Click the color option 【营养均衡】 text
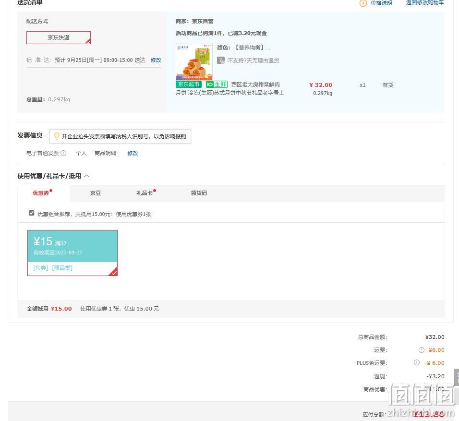459x421 pixels. click(250, 48)
